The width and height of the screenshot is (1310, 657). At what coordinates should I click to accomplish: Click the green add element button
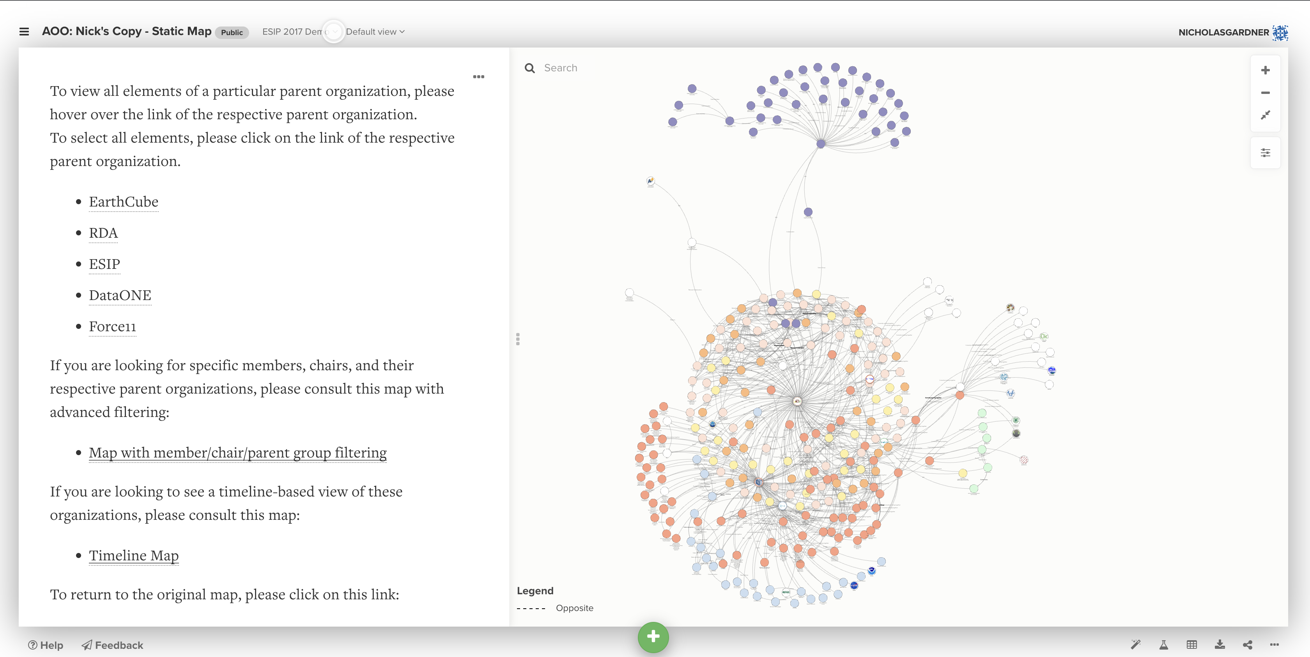click(x=653, y=637)
